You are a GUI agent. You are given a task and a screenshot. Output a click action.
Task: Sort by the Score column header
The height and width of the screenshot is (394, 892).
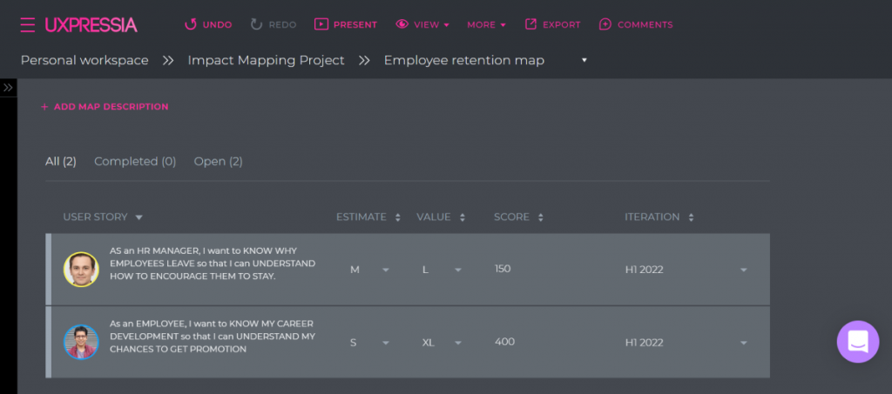[518, 217]
